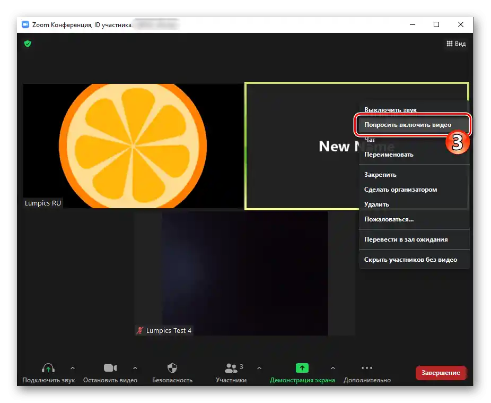This screenshot has width=491, height=403.
Task: Expand audio options with its chevron
Action: [x=72, y=367]
